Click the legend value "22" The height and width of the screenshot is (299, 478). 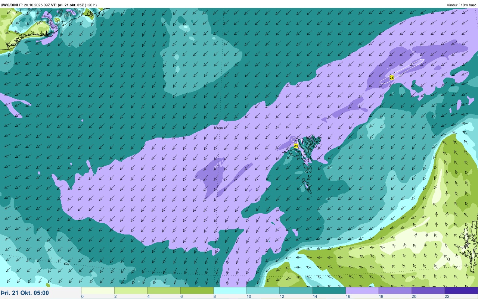point(447,296)
